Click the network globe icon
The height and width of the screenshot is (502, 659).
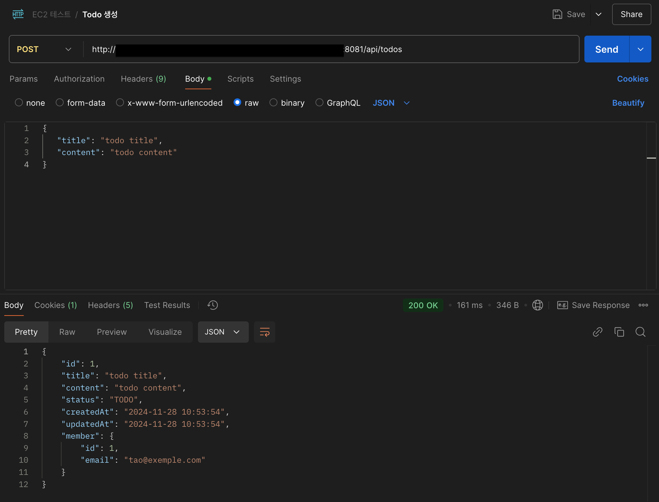pyautogui.click(x=537, y=305)
